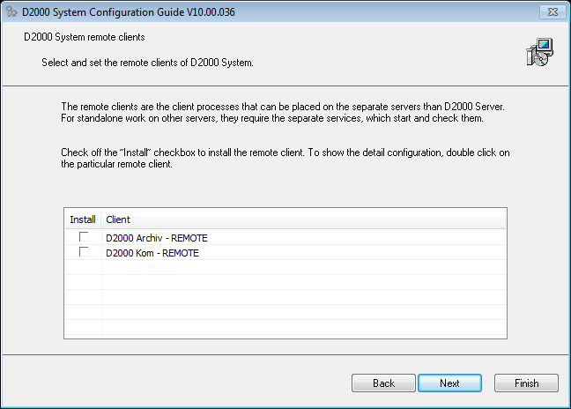Click empty area in clients list
The image size is (571, 409).
300,309
